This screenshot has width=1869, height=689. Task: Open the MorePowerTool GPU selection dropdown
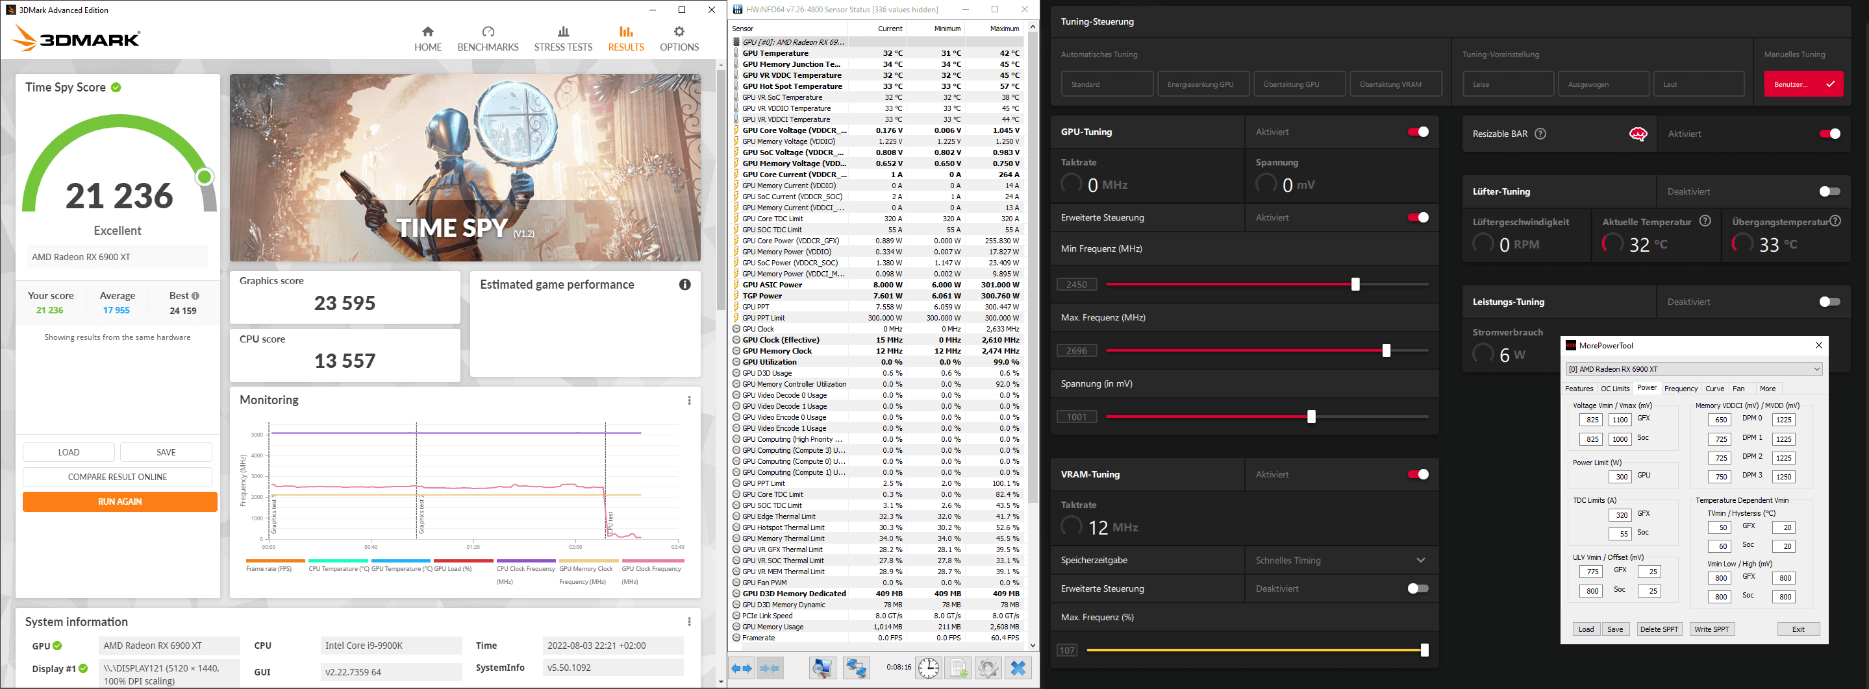[x=1694, y=369]
